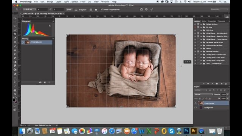The image size is (242, 136).
Task: Select the History Brush tool
Action: coord(15,54)
